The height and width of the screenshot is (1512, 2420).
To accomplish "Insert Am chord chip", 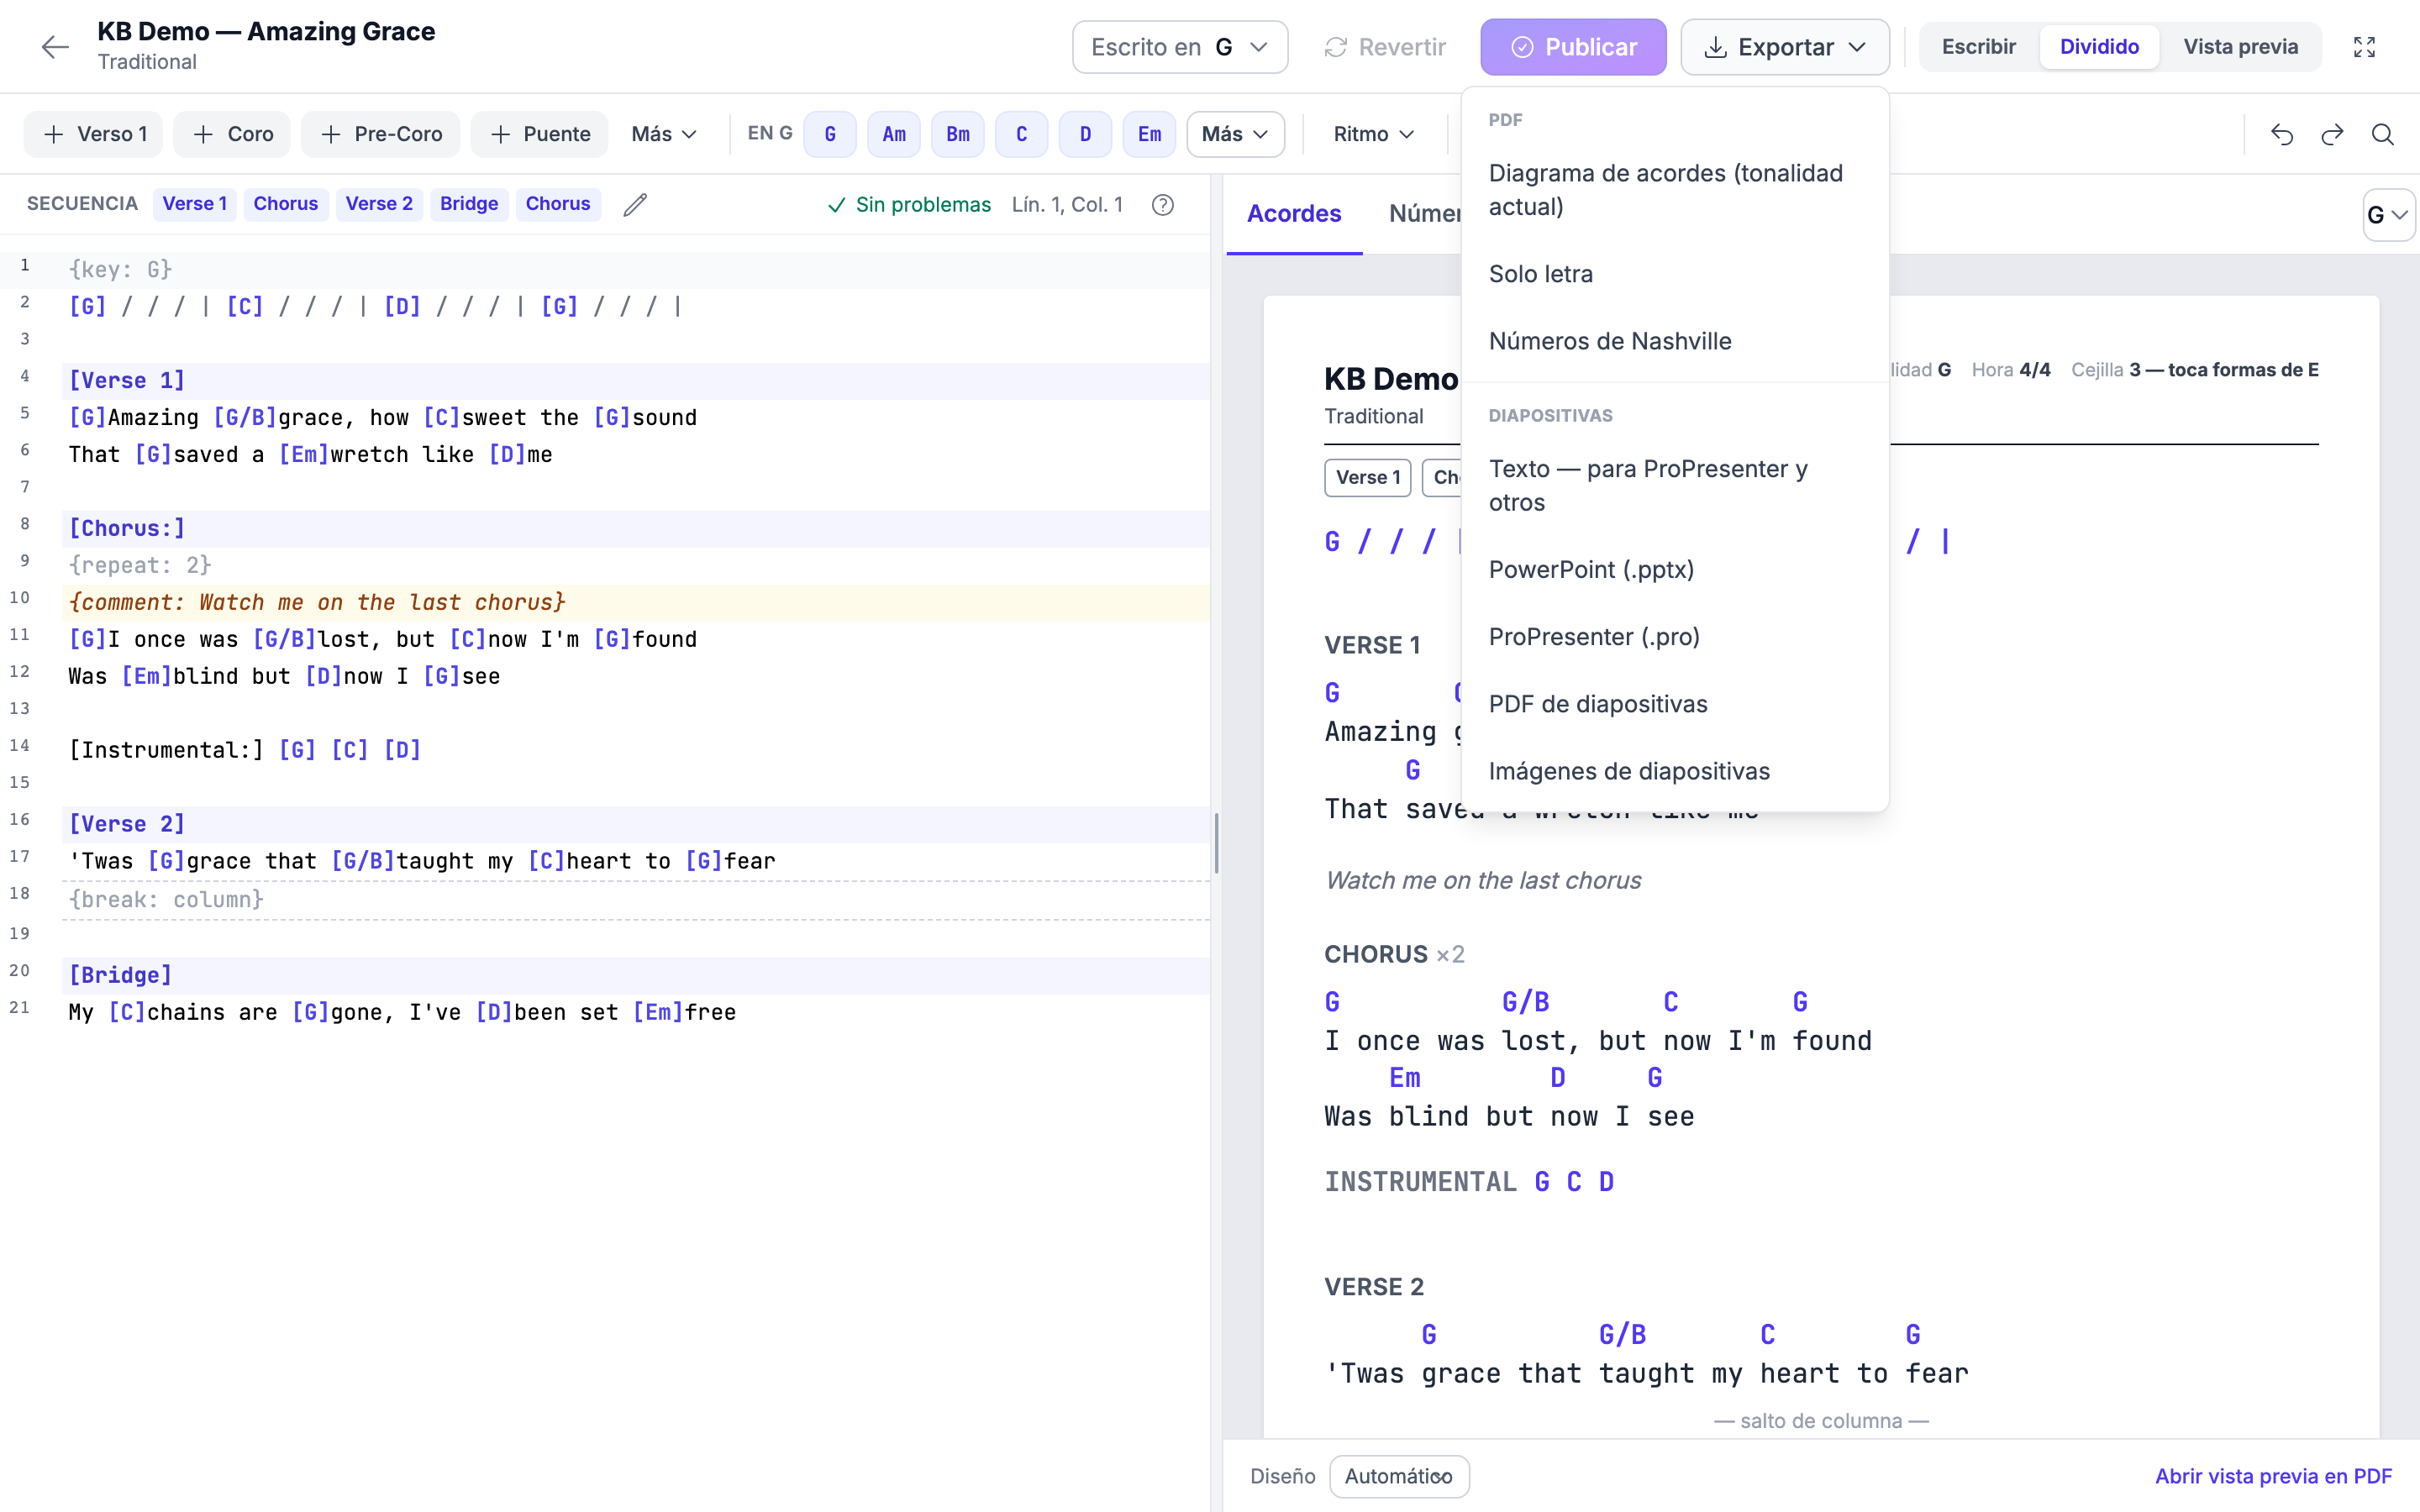I will (894, 134).
